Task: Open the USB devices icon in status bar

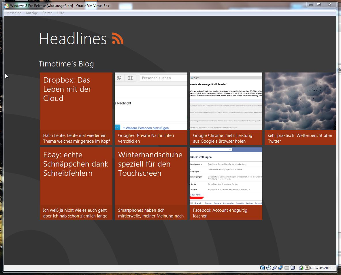Action: [274, 268]
